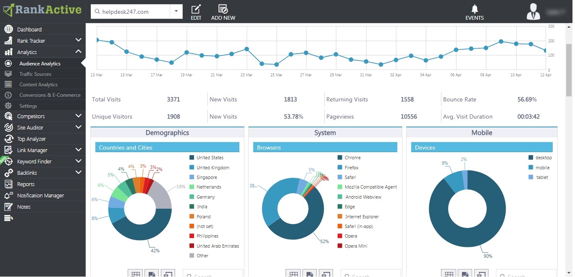Toggle Singapore legend color swatch

(x=192, y=177)
